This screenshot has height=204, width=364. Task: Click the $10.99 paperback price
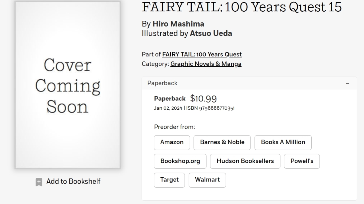203,99
